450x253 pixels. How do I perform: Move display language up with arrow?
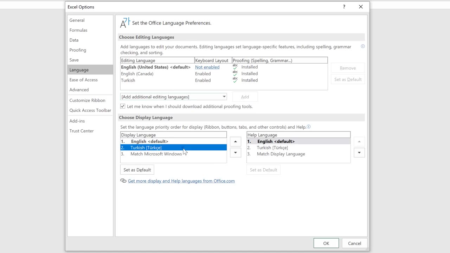tap(235, 142)
